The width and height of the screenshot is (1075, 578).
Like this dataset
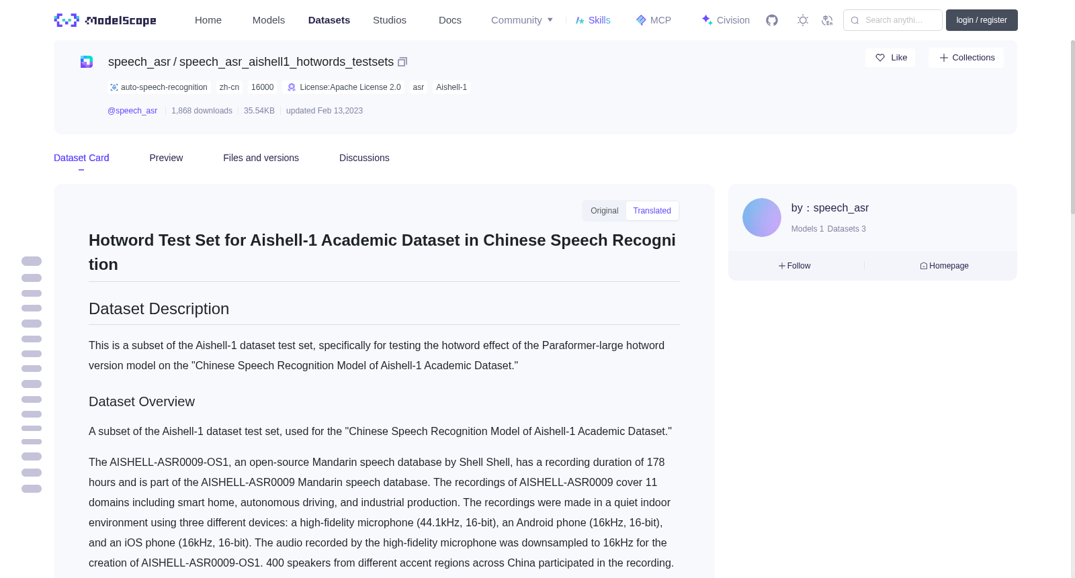(x=890, y=58)
